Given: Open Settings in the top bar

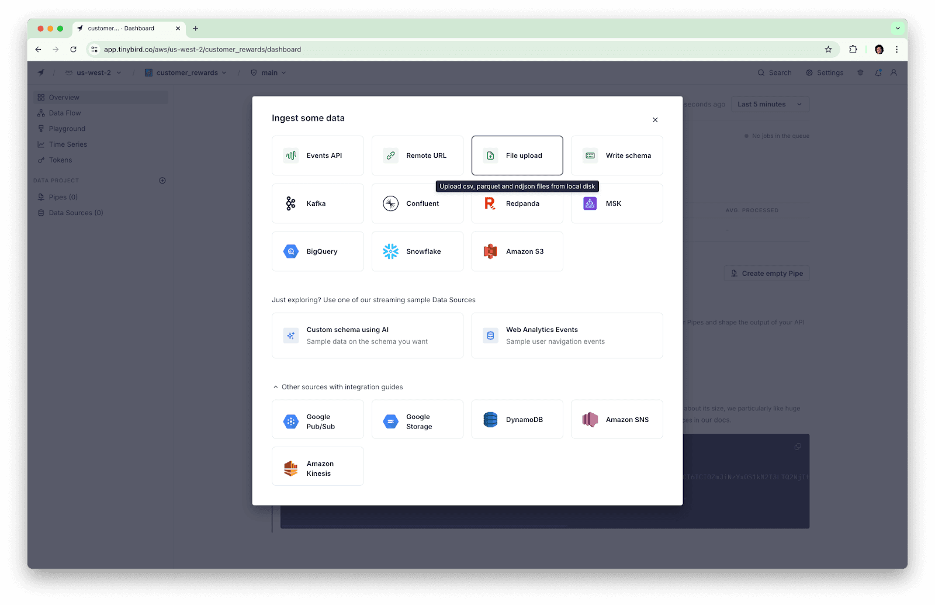Looking at the screenshot, I should [x=825, y=72].
